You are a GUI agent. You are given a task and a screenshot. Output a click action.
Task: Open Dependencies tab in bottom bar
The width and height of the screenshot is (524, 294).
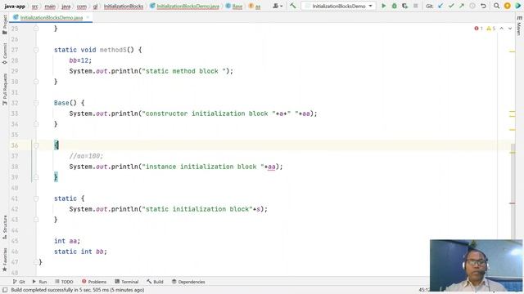pos(188,282)
